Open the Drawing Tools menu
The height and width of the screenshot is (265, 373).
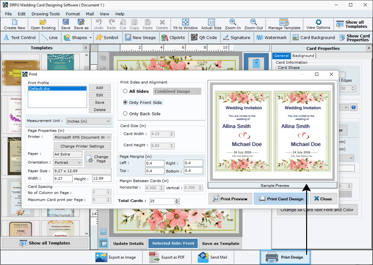[46, 14]
